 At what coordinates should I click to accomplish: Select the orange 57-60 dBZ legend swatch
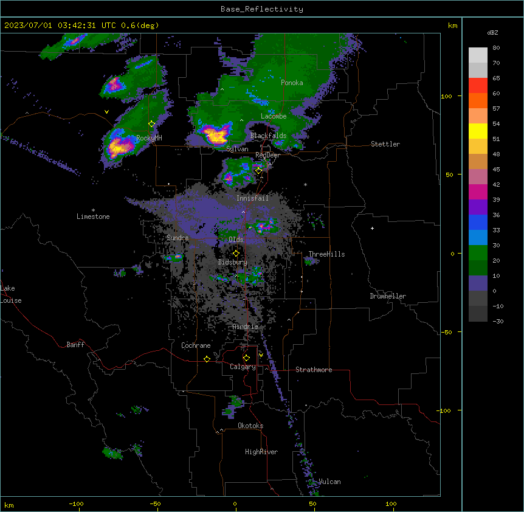478,101
